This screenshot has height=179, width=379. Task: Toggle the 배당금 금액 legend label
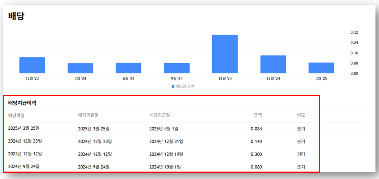click(185, 86)
